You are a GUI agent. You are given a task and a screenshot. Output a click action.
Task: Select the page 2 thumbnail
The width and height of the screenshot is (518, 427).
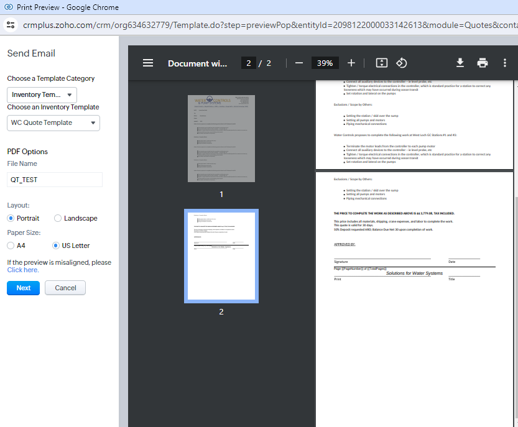pyautogui.click(x=221, y=256)
